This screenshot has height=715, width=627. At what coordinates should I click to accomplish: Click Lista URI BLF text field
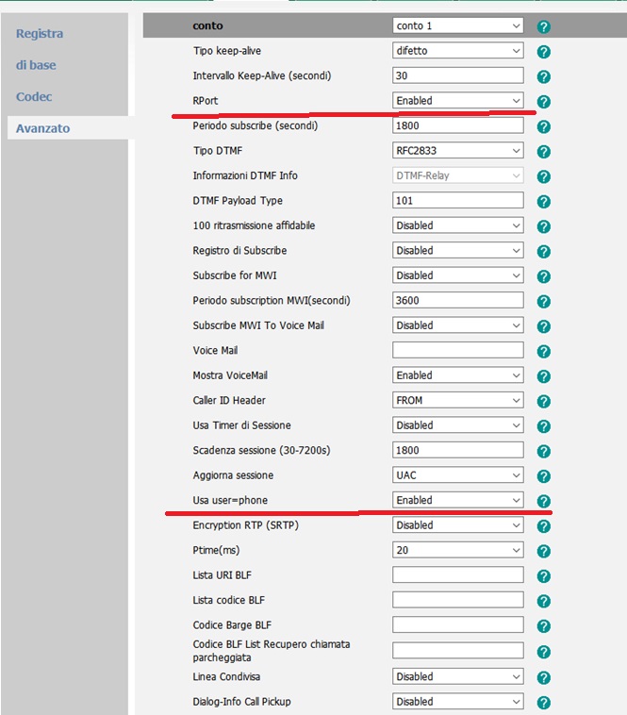(x=458, y=575)
